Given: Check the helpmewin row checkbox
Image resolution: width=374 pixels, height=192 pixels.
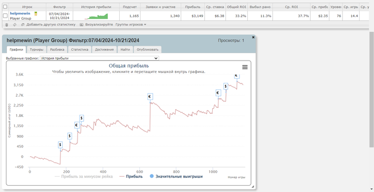Looking at the screenshot, I should [5, 16].
